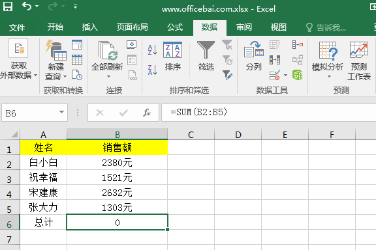Click cell with 宋建康

[43, 192]
